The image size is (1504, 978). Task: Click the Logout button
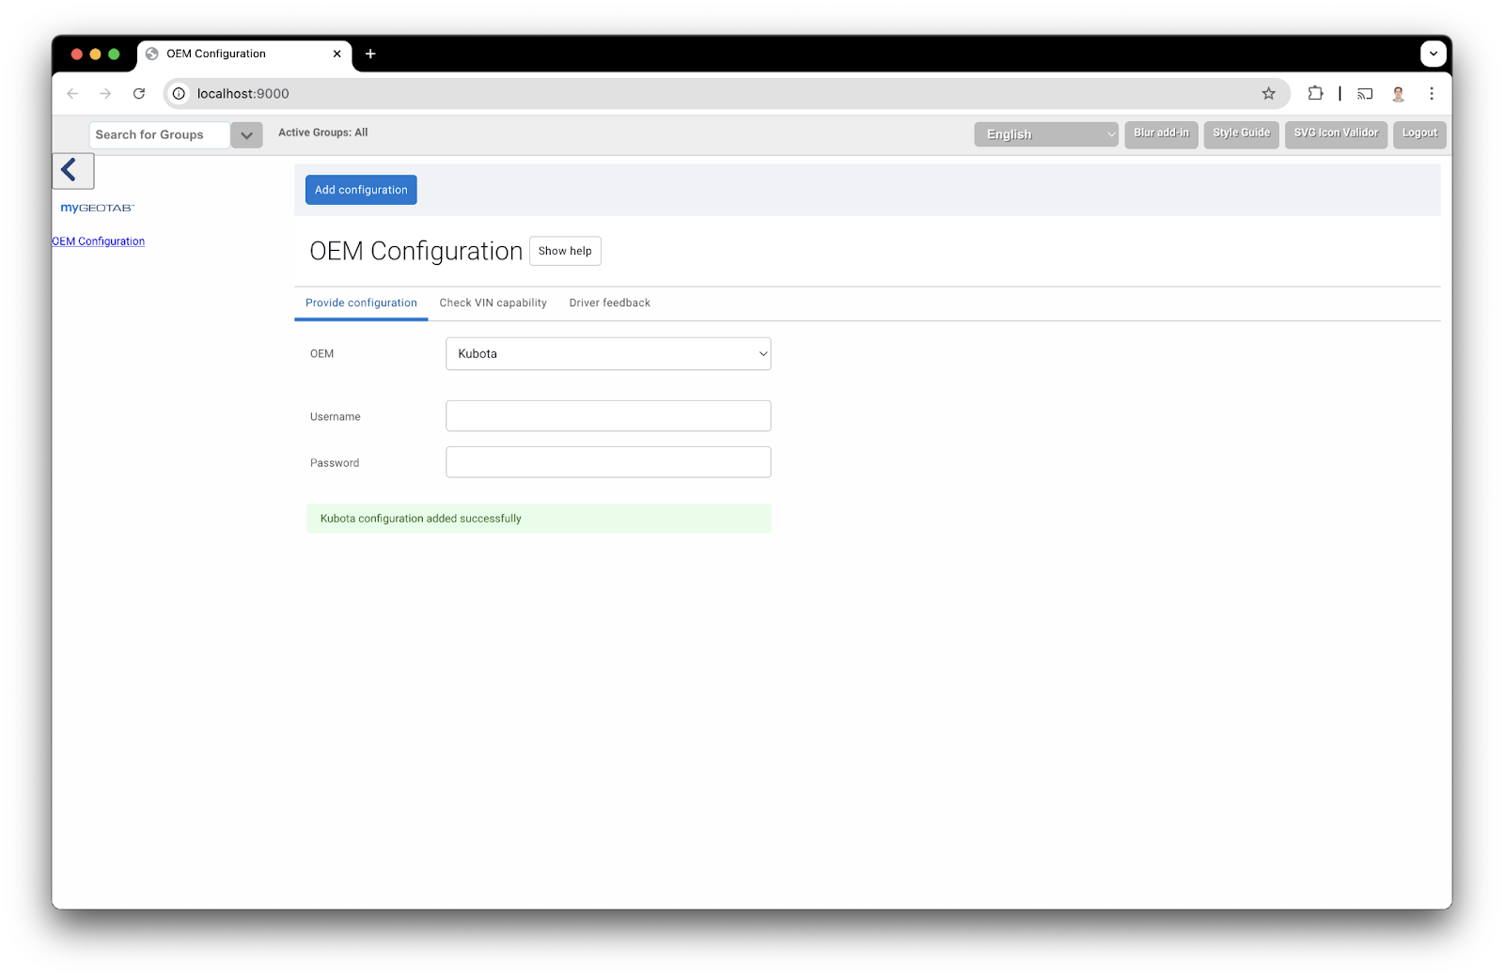point(1419,133)
